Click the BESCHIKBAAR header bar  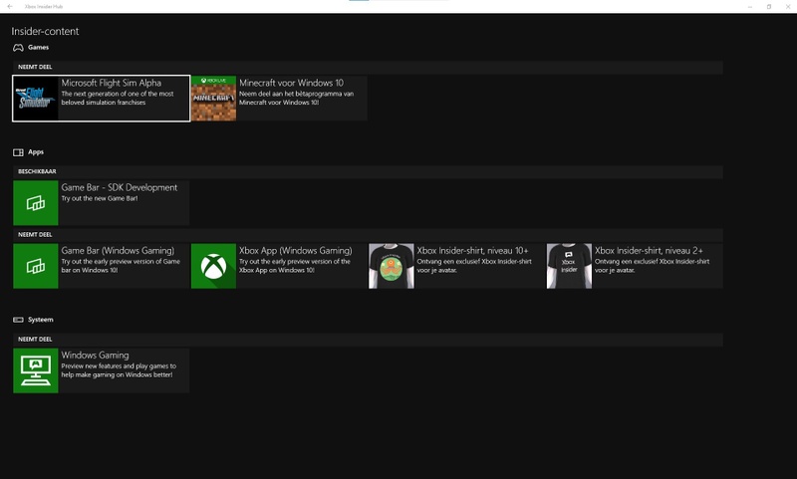(368, 171)
